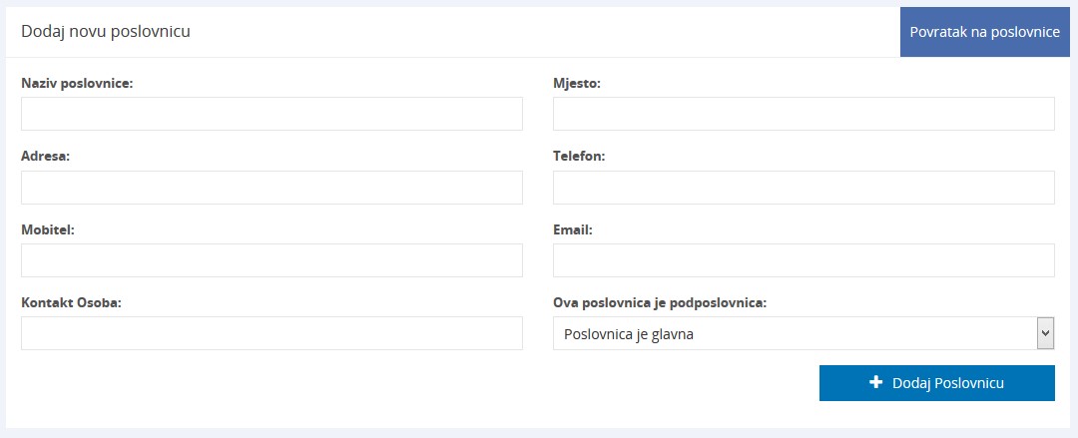Click the 'Kontakt Osoba:' label

pos(71,302)
